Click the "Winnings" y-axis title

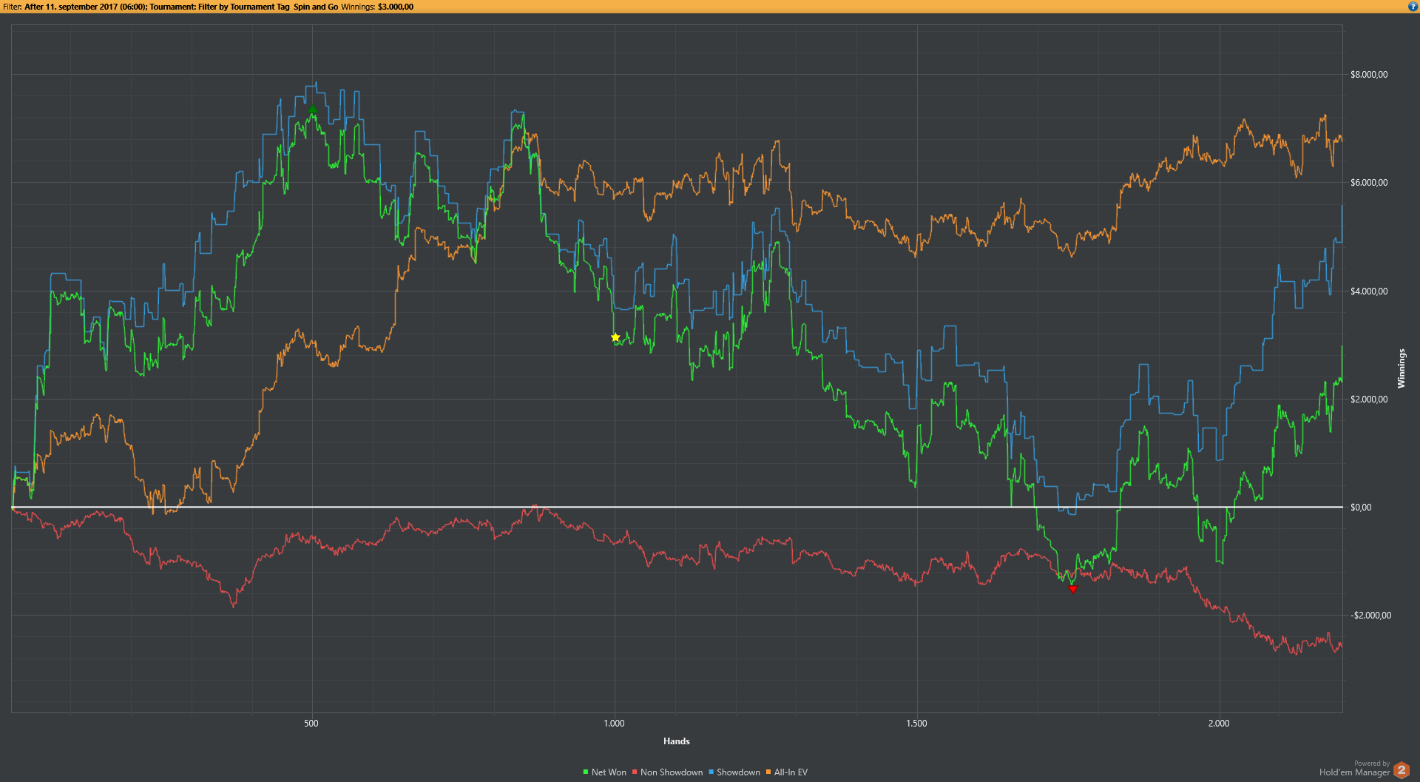pos(1401,368)
